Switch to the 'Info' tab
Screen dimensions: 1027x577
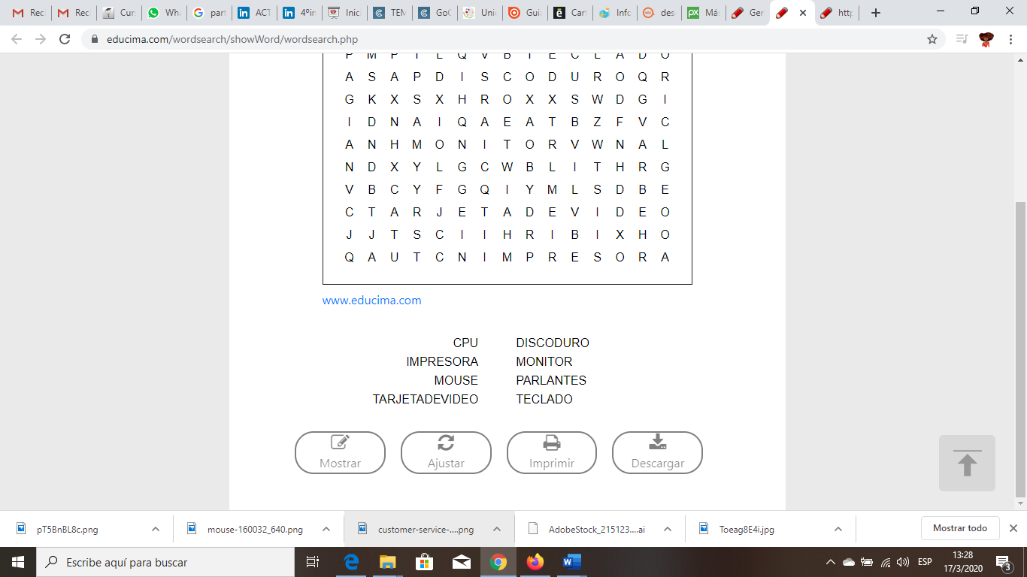click(x=614, y=13)
